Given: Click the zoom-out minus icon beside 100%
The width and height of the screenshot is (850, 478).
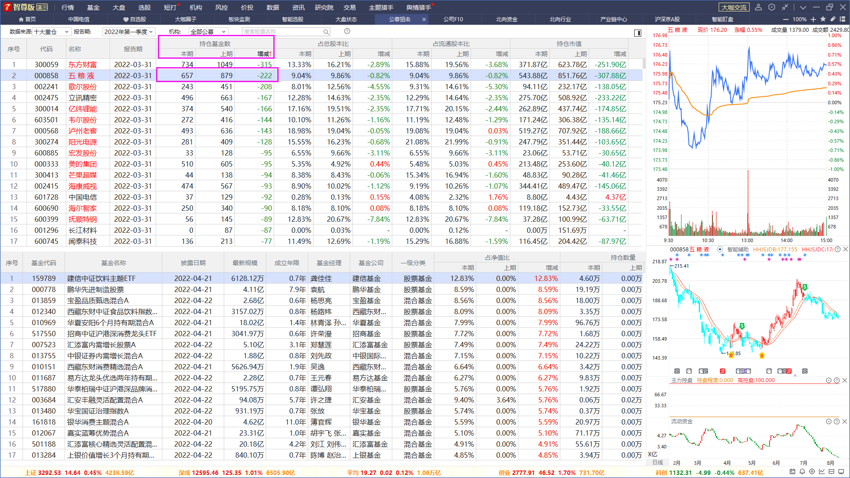Looking at the screenshot, I should 786,19.
